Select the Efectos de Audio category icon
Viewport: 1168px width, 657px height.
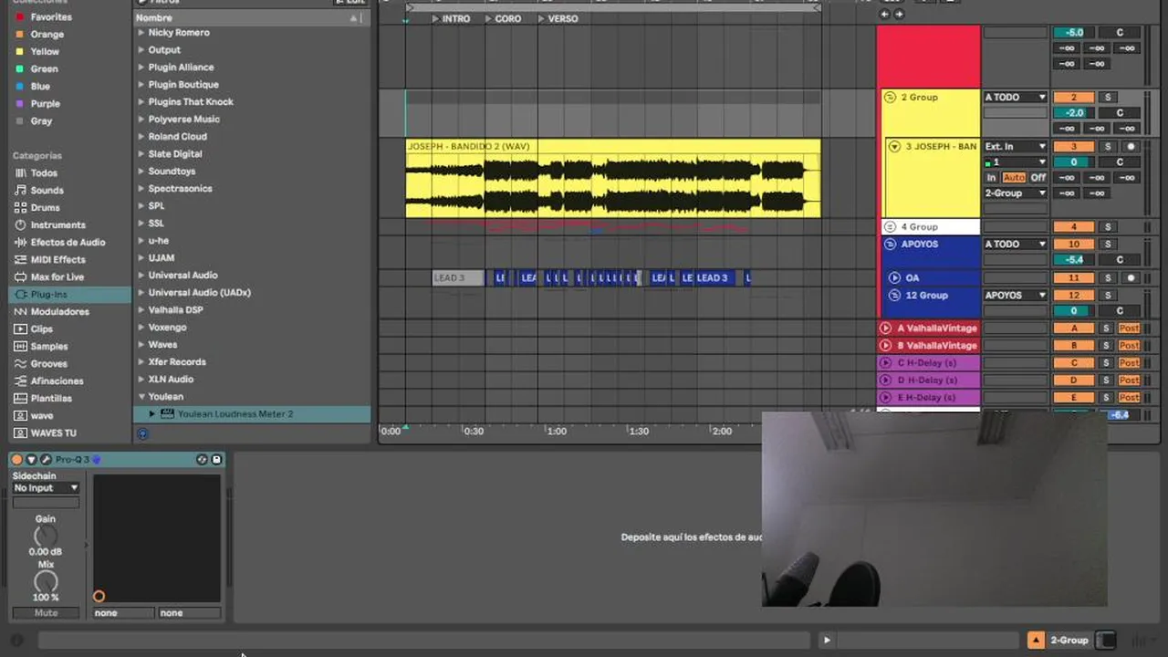[20, 243]
